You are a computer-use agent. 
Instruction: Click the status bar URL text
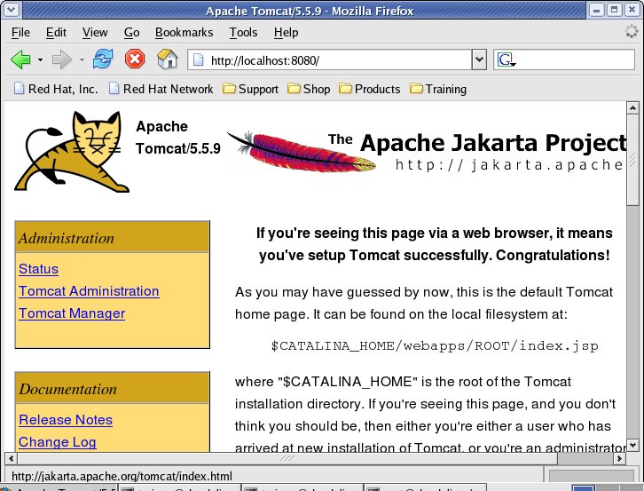122,476
